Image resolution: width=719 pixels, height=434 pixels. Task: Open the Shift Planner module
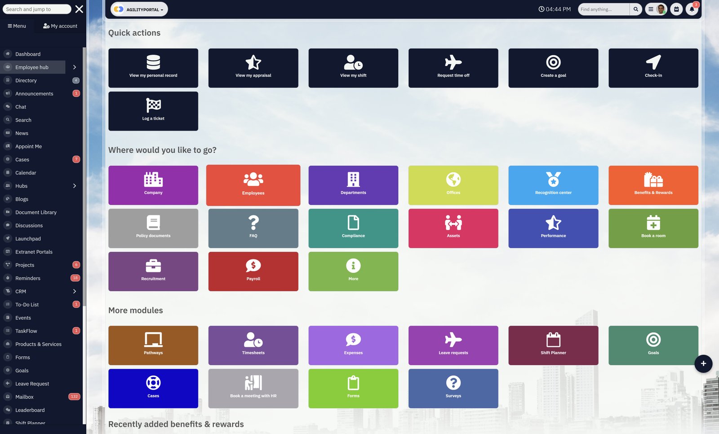(x=553, y=345)
